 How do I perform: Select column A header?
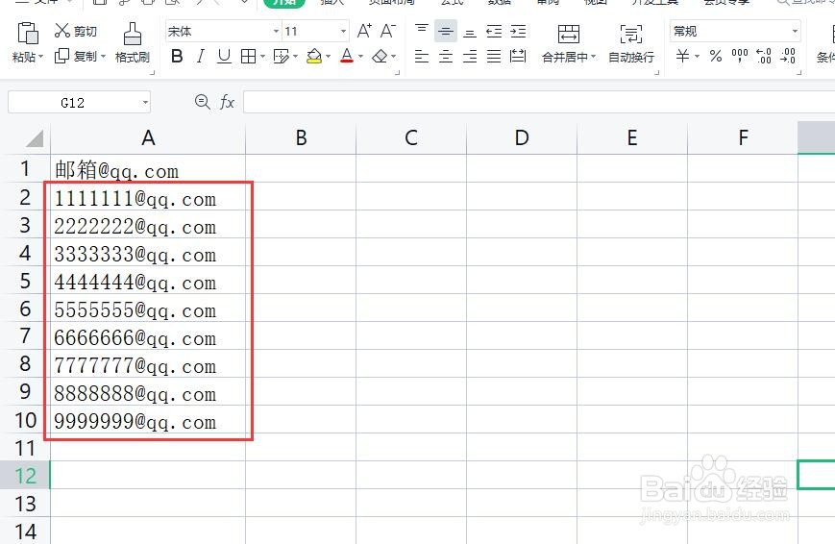148,138
